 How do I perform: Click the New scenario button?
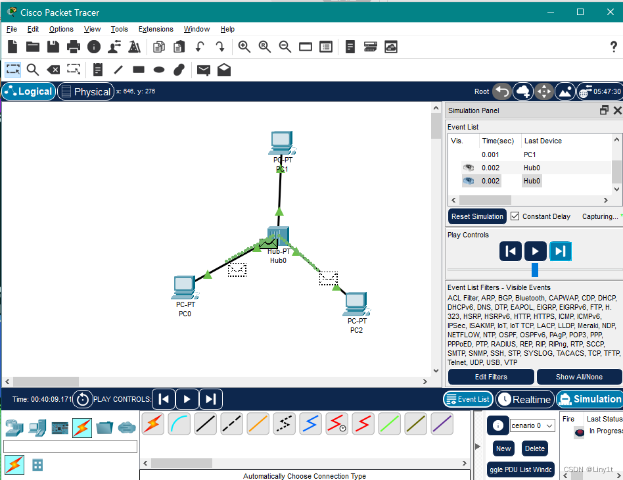[503, 448]
